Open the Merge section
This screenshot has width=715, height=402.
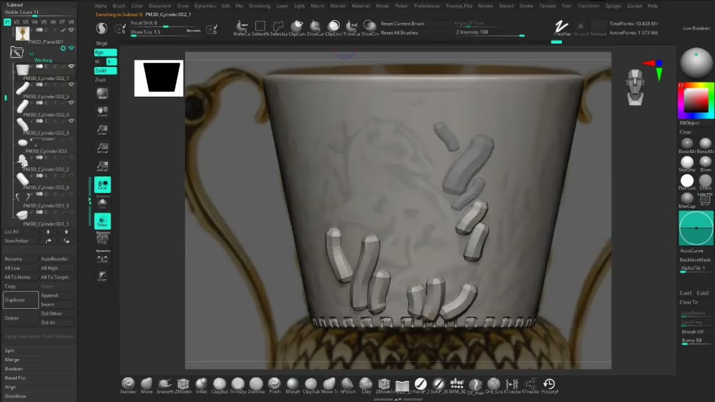[x=12, y=360]
